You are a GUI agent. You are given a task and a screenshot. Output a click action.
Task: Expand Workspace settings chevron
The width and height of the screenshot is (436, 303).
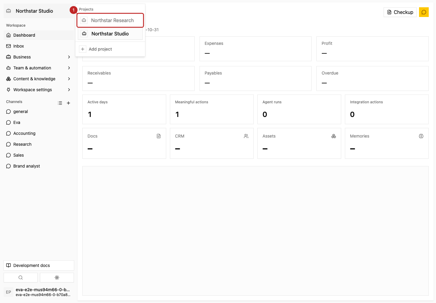point(69,90)
